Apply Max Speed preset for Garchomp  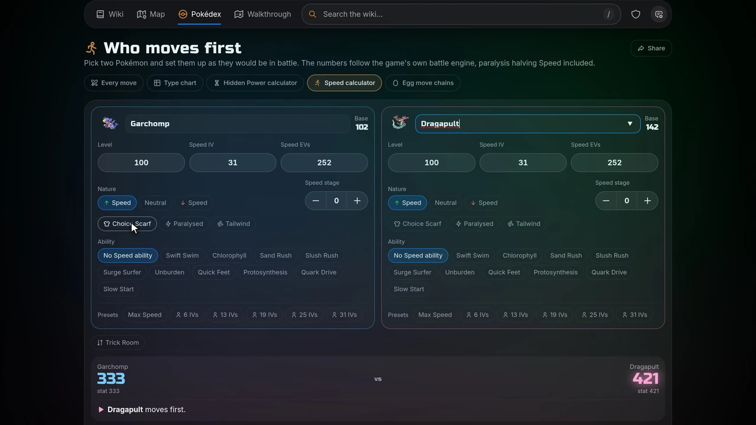(x=145, y=315)
